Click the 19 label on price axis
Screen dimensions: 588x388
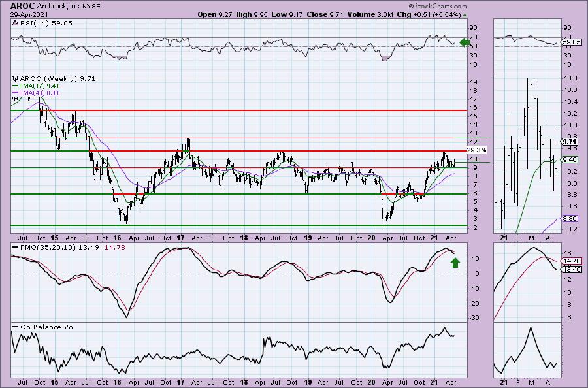click(473, 82)
